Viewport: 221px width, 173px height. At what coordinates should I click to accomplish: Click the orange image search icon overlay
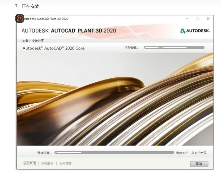click(x=20, y=18)
